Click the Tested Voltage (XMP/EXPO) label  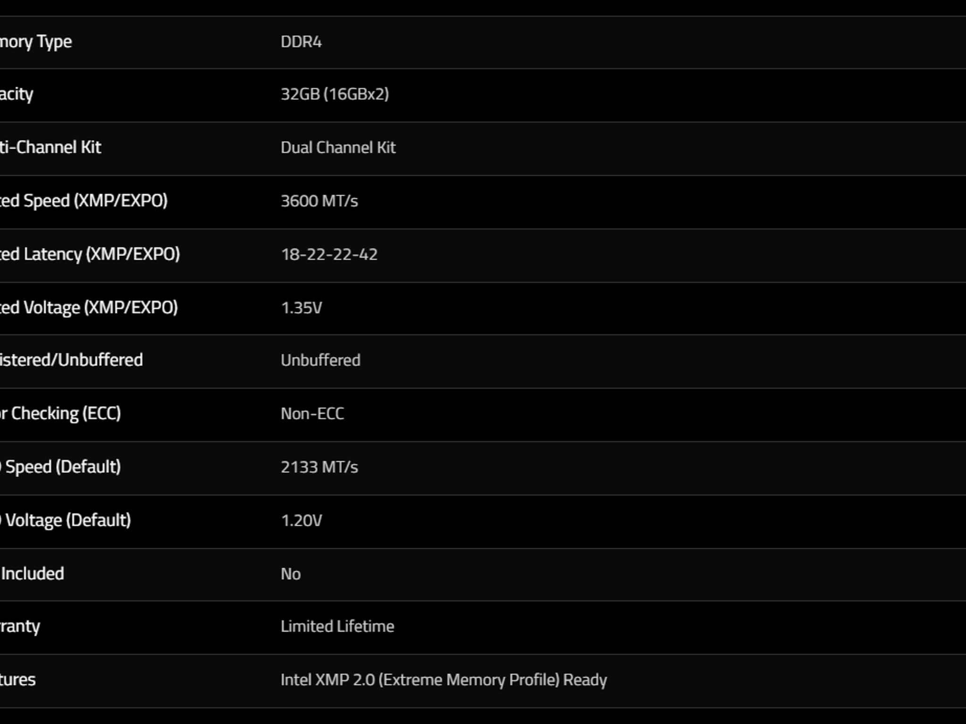pyautogui.click(x=89, y=307)
